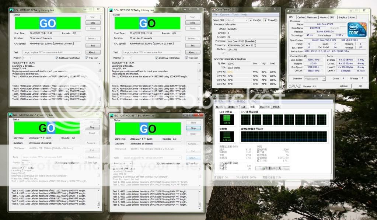
Task: Open the Help menu in Core Temp
Action: coord(244,14)
